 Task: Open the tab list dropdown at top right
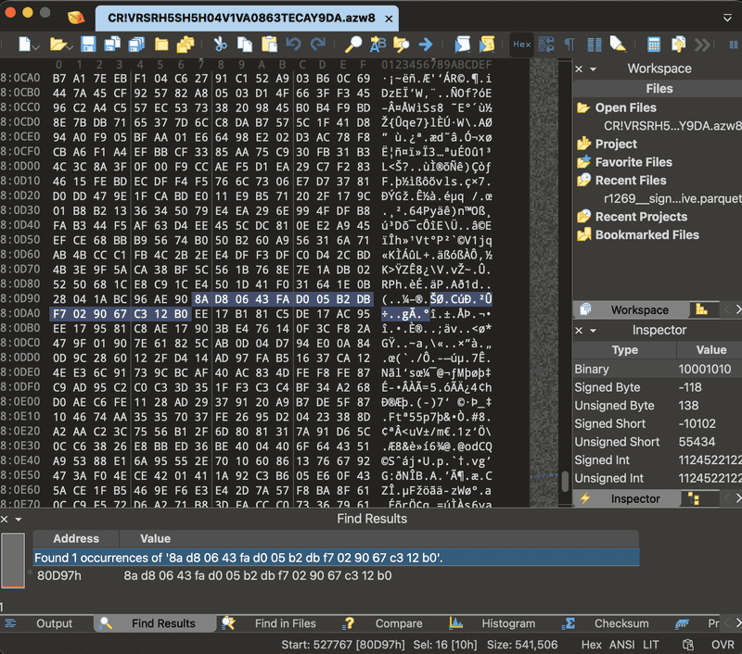[727, 18]
